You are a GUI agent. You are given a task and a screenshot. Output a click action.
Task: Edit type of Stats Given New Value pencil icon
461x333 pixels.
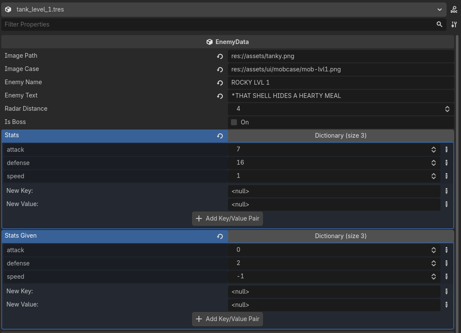(446, 305)
